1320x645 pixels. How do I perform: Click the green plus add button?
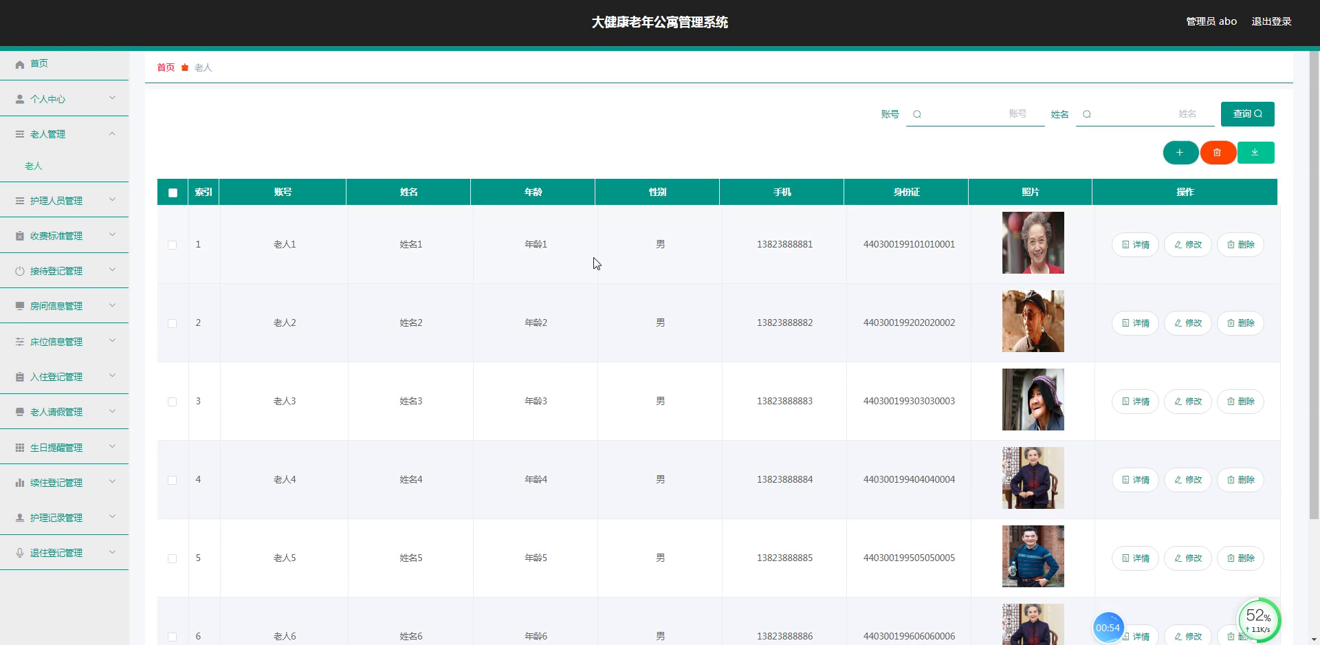1180,153
